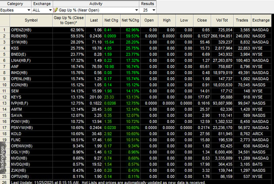Expand the Activity dropdown Gap Up %
This screenshot has width=274, height=184.
tap(96, 10)
